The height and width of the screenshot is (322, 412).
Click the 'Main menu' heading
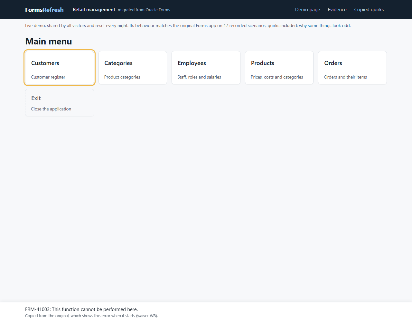(x=49, y=42)
